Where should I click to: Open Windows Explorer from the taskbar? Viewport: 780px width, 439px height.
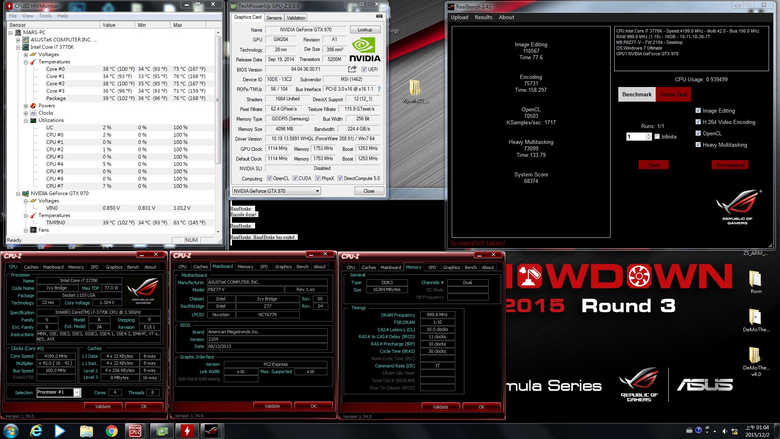(x=86, y=431)
